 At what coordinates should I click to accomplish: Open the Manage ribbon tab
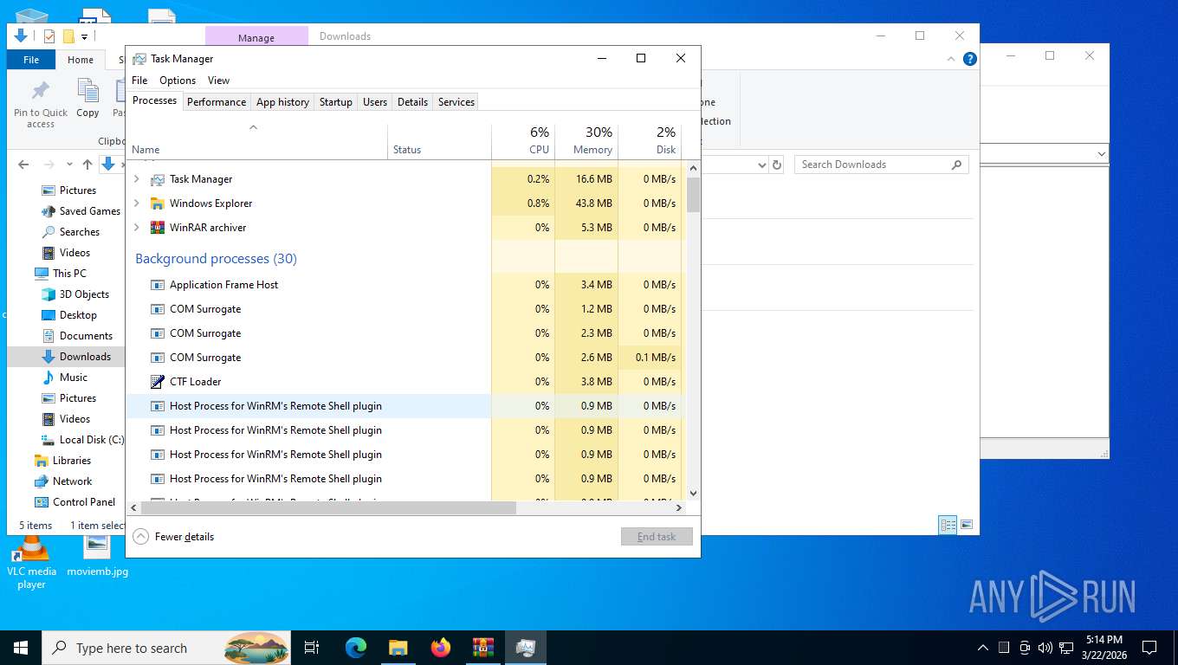[x=256, y=38]
